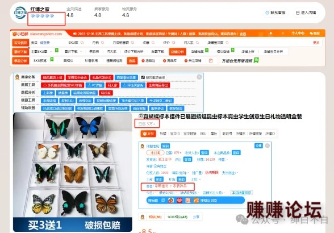Click the green bookmark icon beside SKU预览

(x=52, y=60)
